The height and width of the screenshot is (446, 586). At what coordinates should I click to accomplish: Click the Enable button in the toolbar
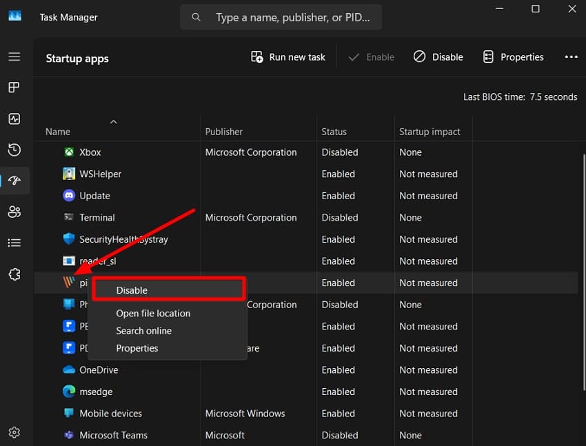371,57
